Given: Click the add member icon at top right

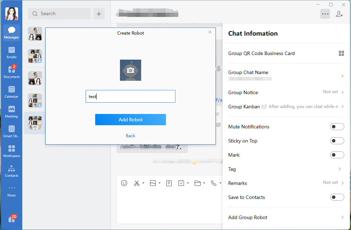Looking at the screenshot, I should click(x=339, y=14).
